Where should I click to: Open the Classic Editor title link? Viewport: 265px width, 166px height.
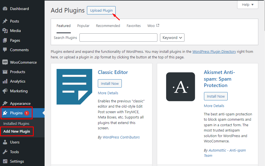coord(113,72)
